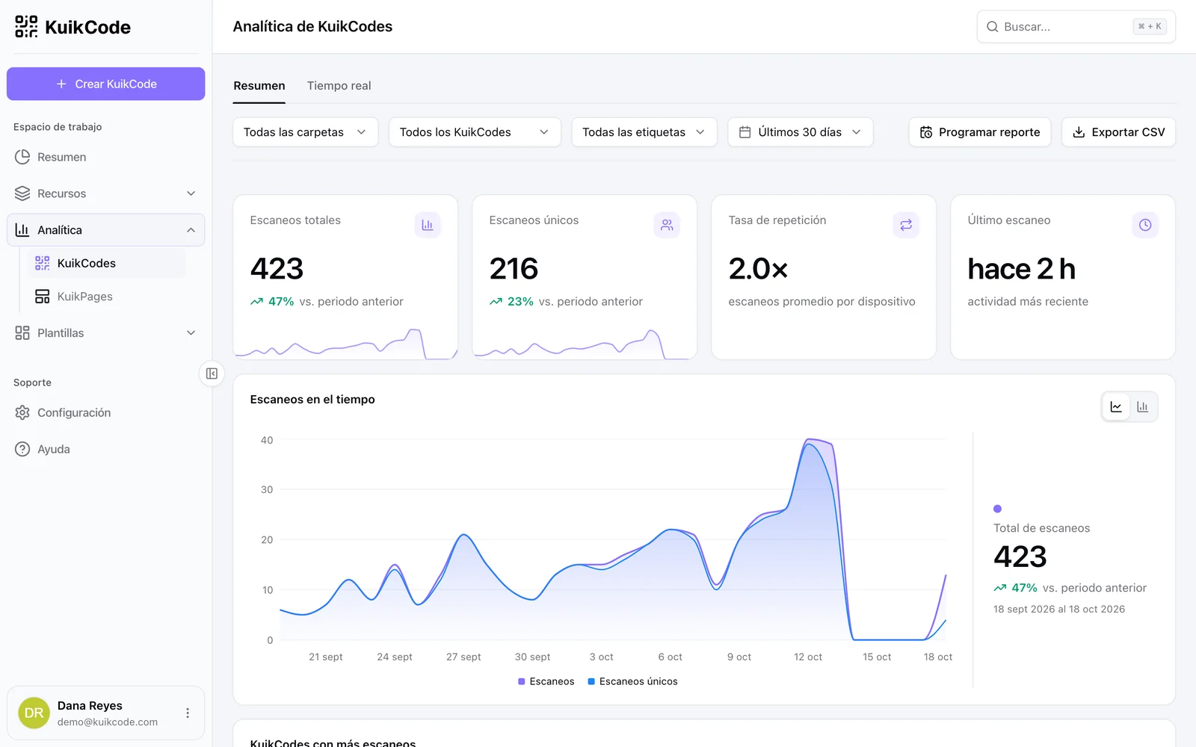Open KuikCodes under Analítica
Viewport: 1196px width, 747px height.
tap(106, 263)
